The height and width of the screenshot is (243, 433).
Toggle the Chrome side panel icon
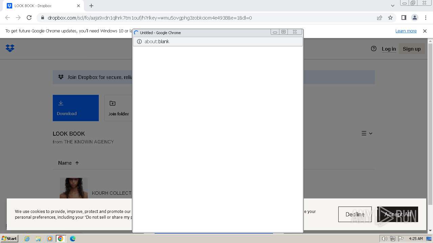point(404,18)
